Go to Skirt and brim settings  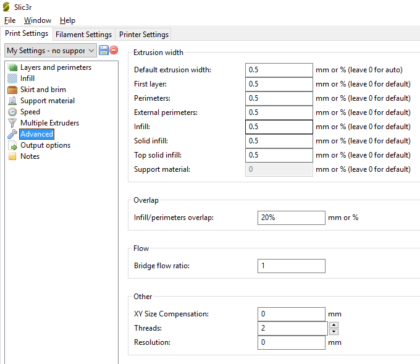pos(43,90)
